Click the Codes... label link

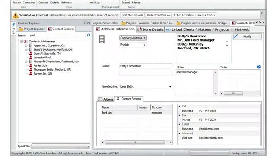(x=224, y=68)
